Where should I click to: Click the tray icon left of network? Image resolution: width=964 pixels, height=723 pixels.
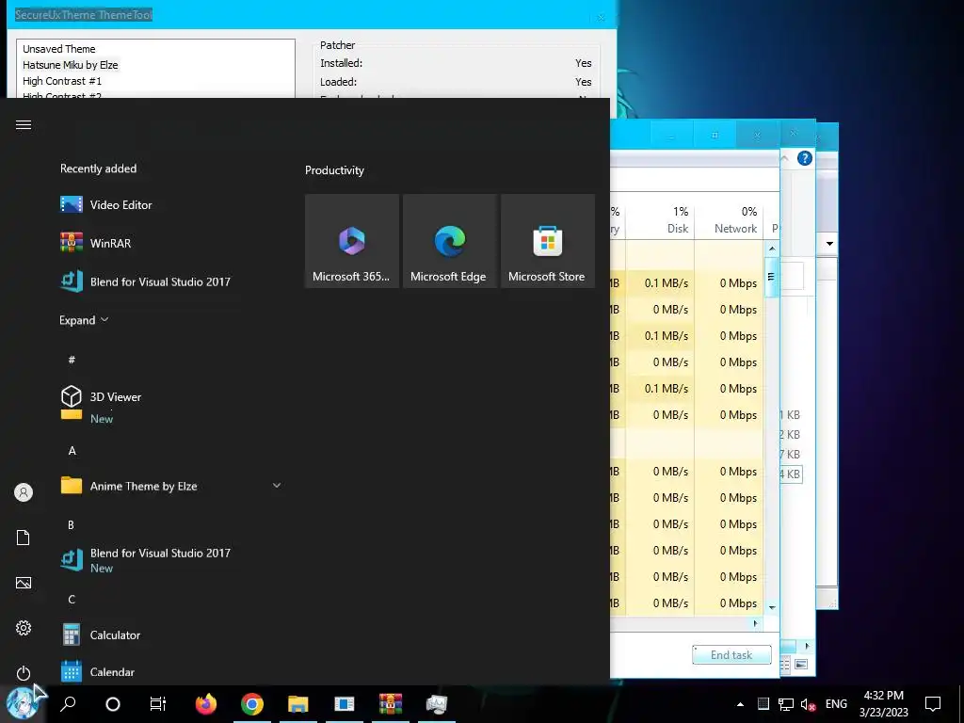coord(763,704)
